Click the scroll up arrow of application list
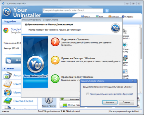The image size is (144, 115). click(x=140, y=26)
